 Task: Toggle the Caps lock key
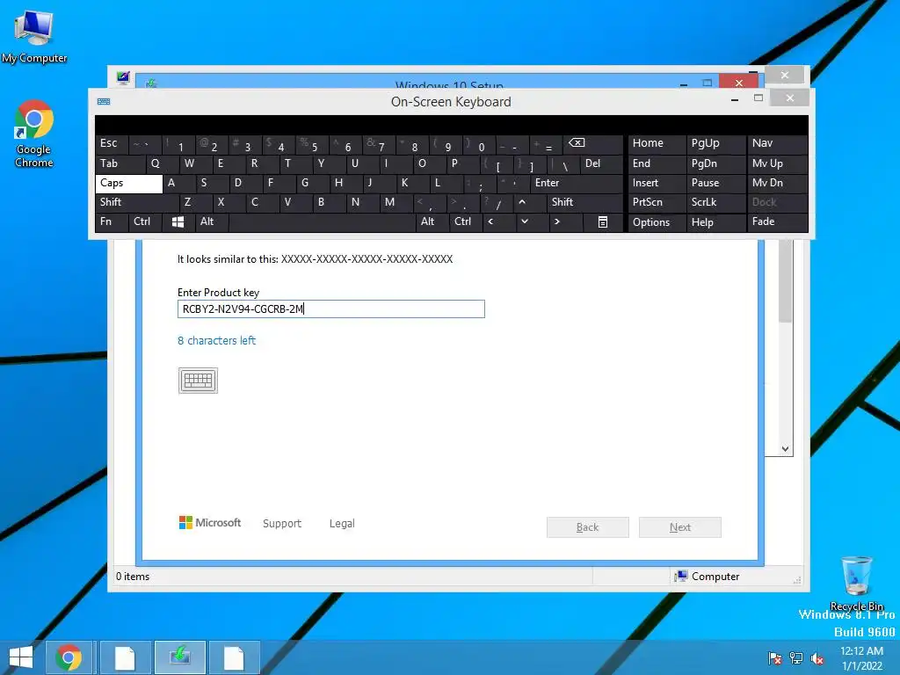[x=128, y=183]
